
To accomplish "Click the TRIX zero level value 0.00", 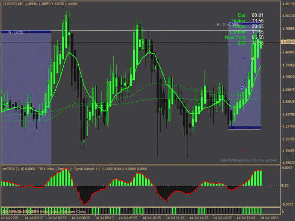I will click(x=285, y=186).
